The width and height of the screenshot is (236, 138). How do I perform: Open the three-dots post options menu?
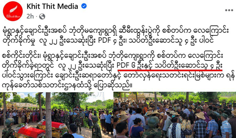pos(229,10)
